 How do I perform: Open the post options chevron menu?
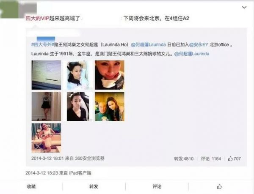tap(244, 7)
